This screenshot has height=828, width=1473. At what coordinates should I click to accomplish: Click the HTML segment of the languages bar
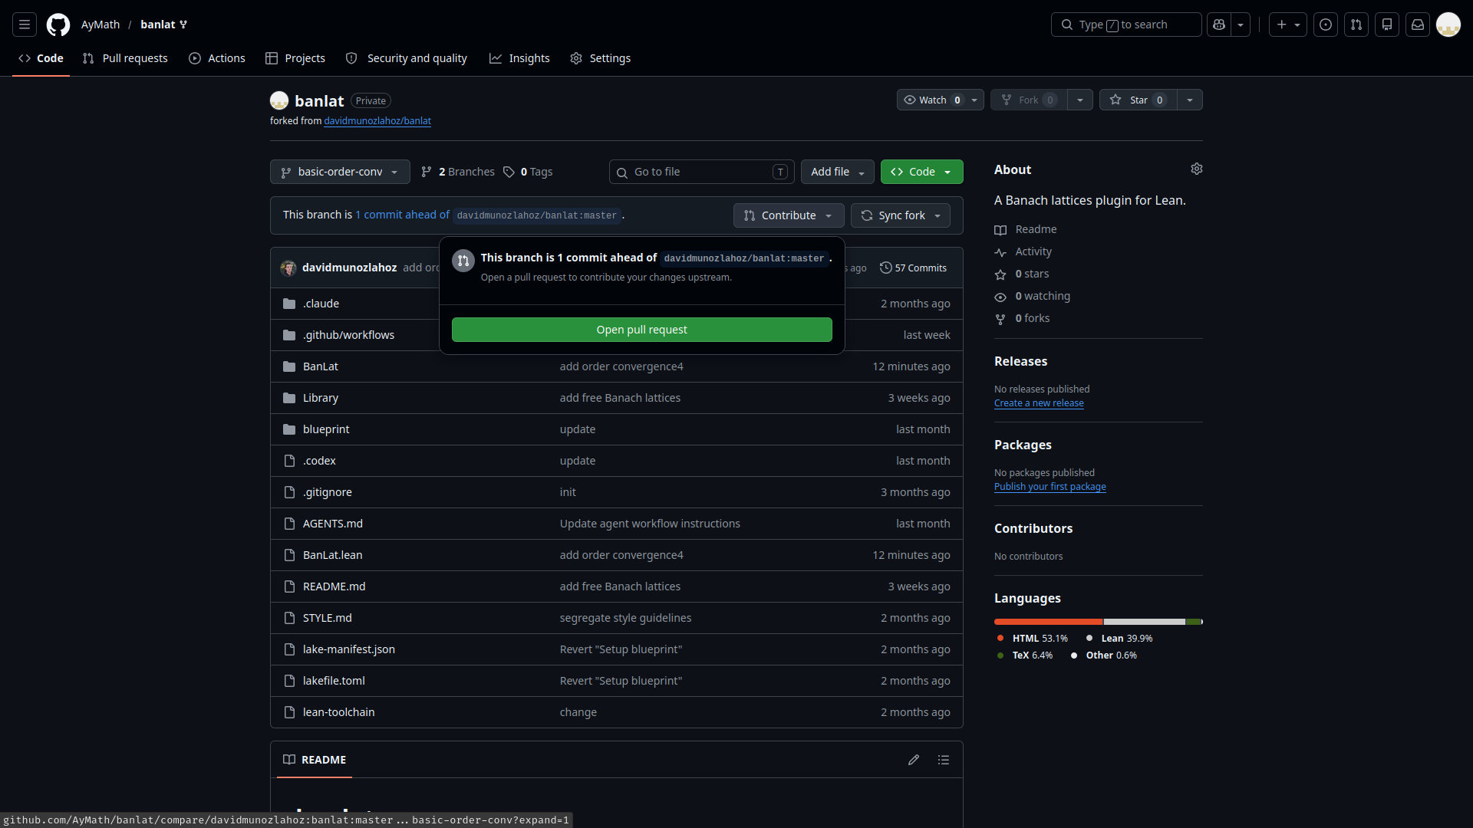pos(1048,622)
